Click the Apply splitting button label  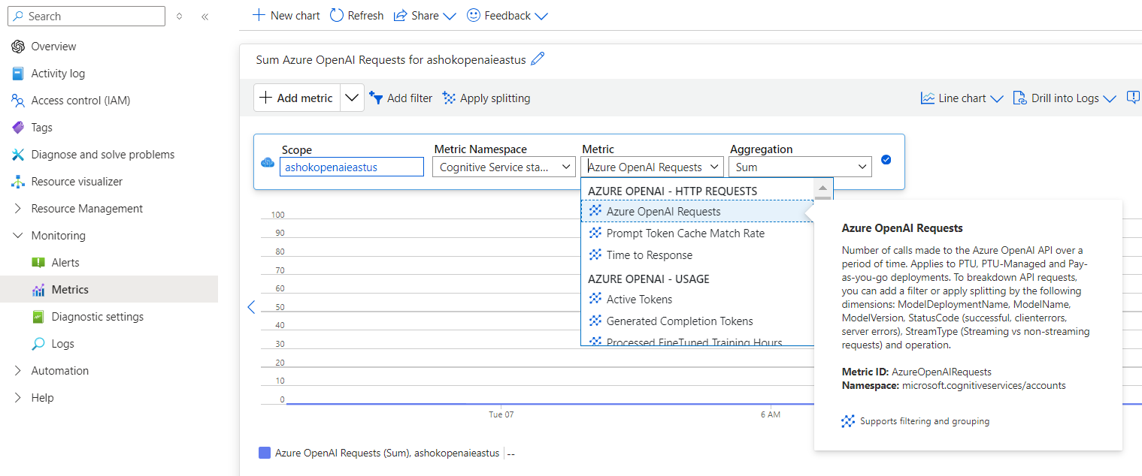pyautogui.click(x=495, y=98)
